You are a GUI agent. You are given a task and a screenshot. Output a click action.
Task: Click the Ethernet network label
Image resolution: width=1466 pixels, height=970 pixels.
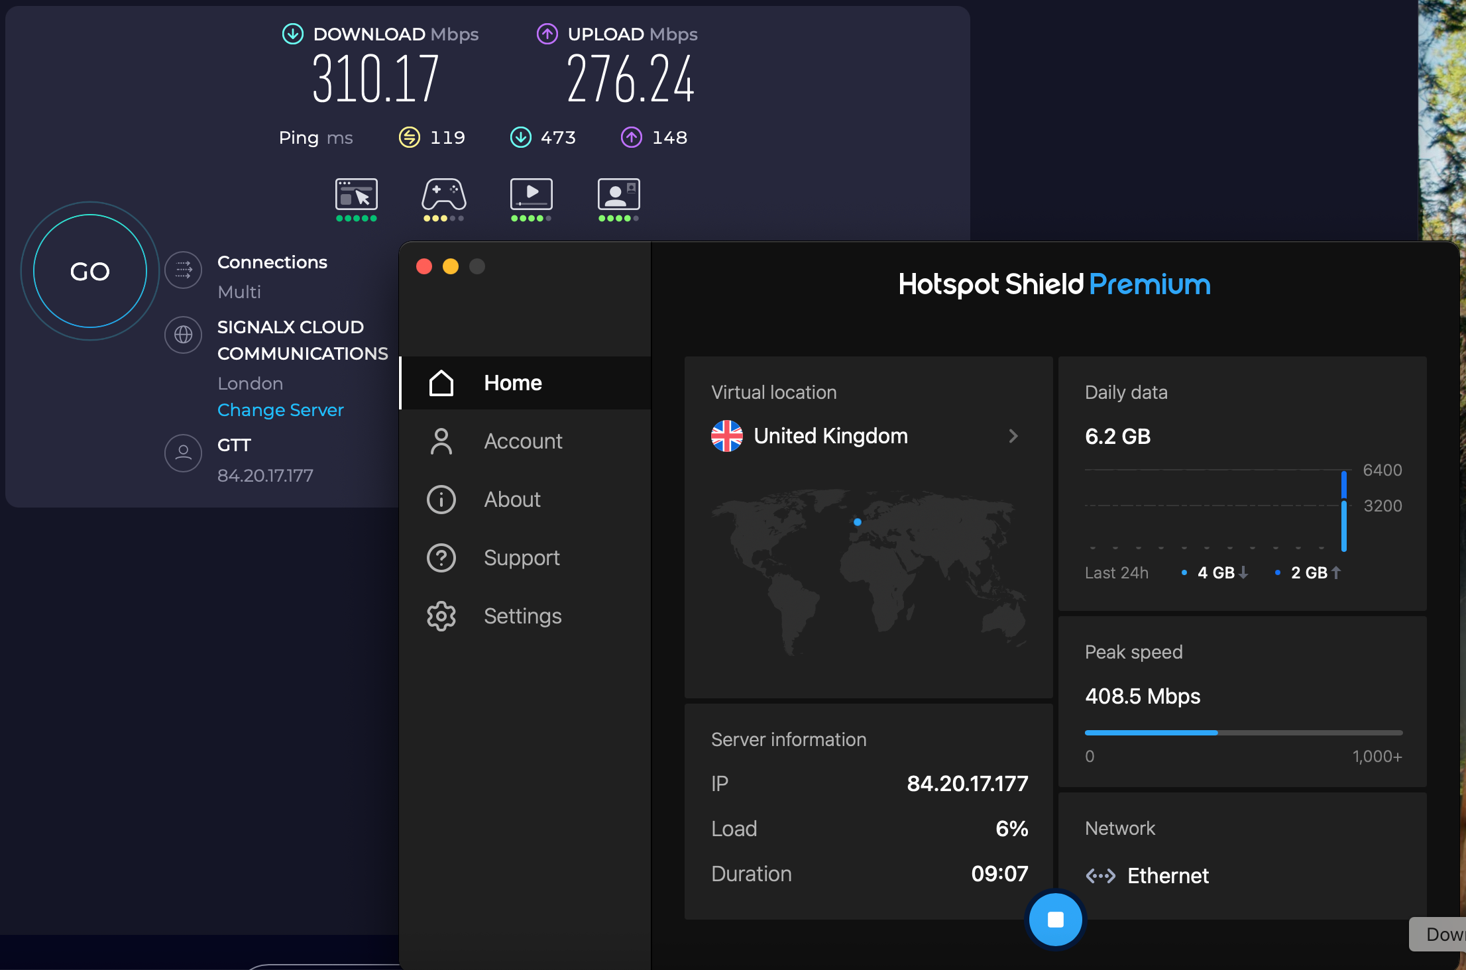click(x=1168, y=876)
